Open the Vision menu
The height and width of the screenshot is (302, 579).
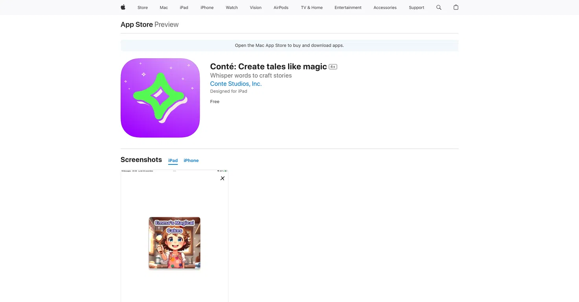[x=255, y=7]
